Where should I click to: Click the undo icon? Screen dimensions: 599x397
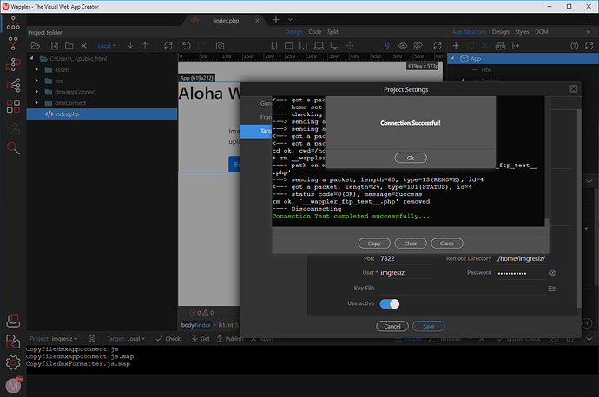click(x=187, y=46)
